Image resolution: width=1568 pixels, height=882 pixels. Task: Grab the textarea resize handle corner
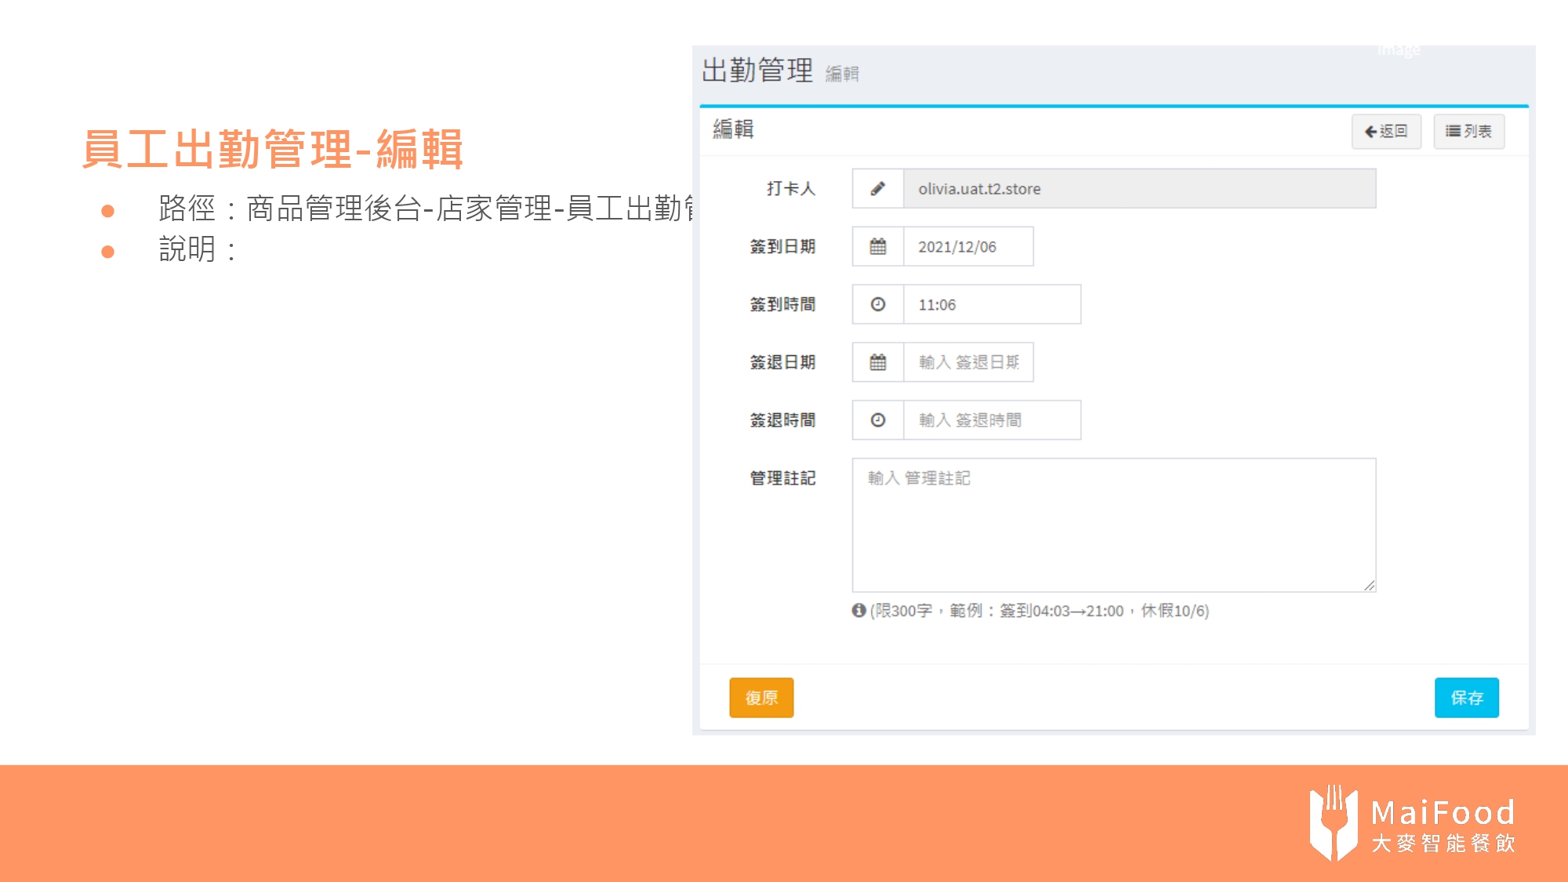1369,585
